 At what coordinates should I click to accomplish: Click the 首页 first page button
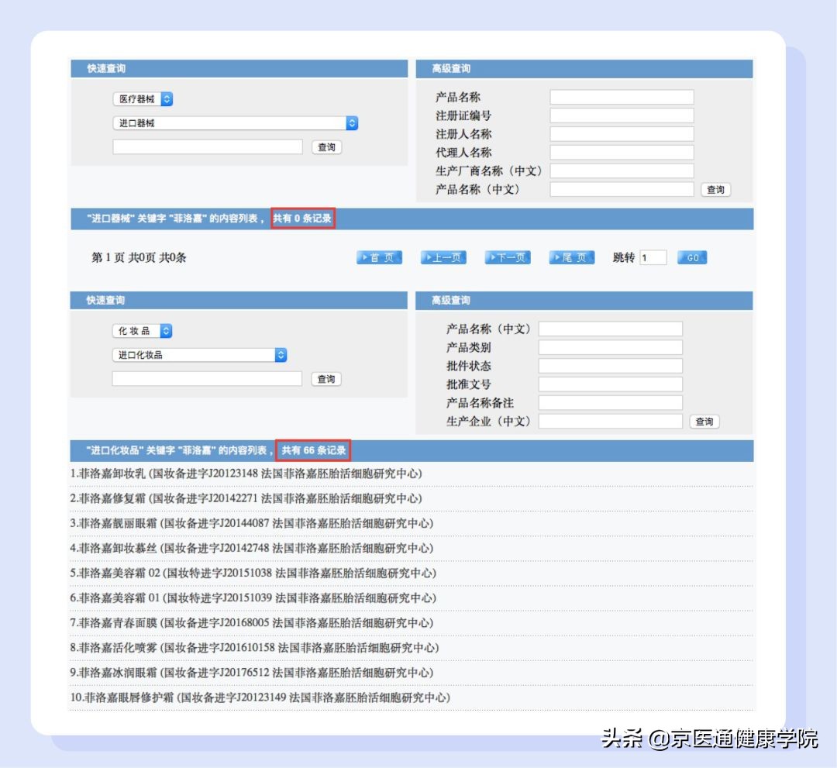point(378,257)
